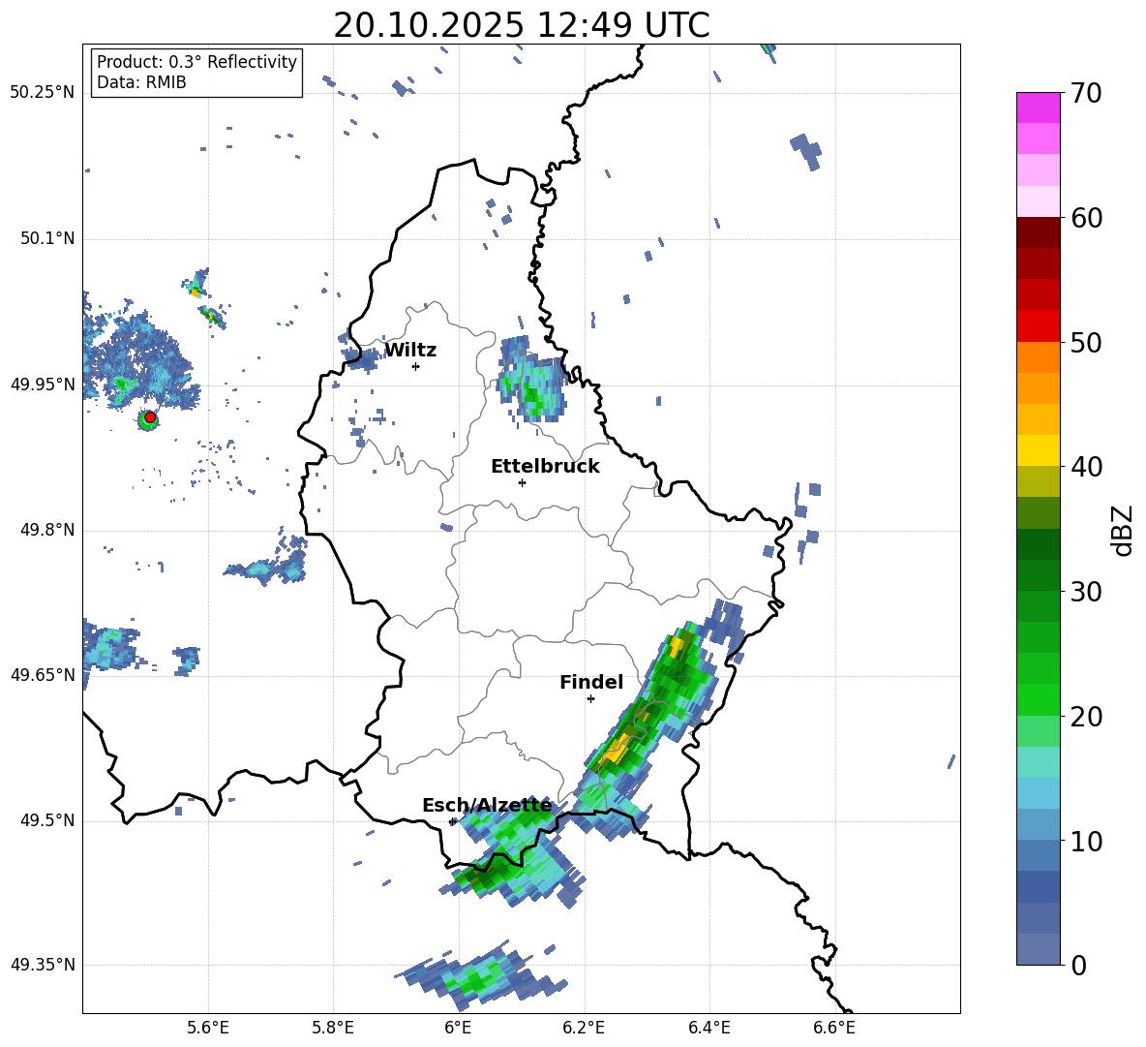Click the 30 colorbar tick label
The image size is (1146, 1047).
tap(1085, 592)
